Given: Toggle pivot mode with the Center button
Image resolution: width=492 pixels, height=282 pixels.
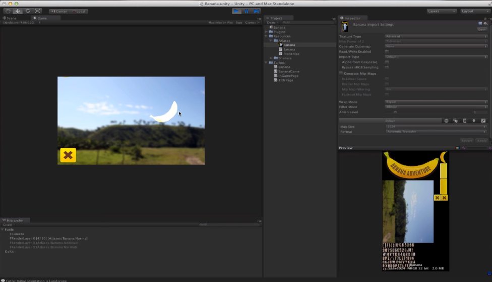Looking at the screenshot, I should 59,11.
